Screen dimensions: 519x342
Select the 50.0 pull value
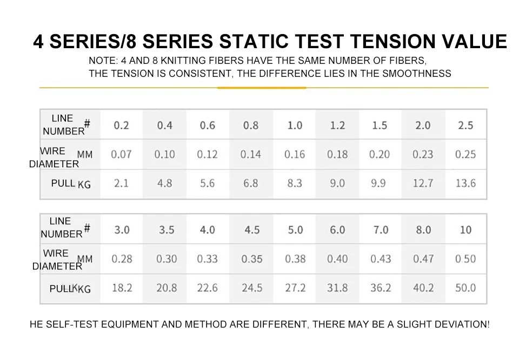[x=465, y=288]
